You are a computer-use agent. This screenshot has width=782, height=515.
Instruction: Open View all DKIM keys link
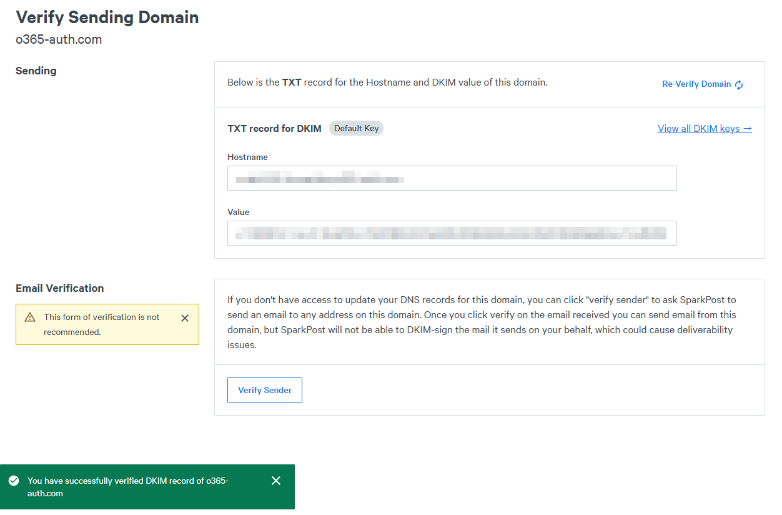point(705,129)
